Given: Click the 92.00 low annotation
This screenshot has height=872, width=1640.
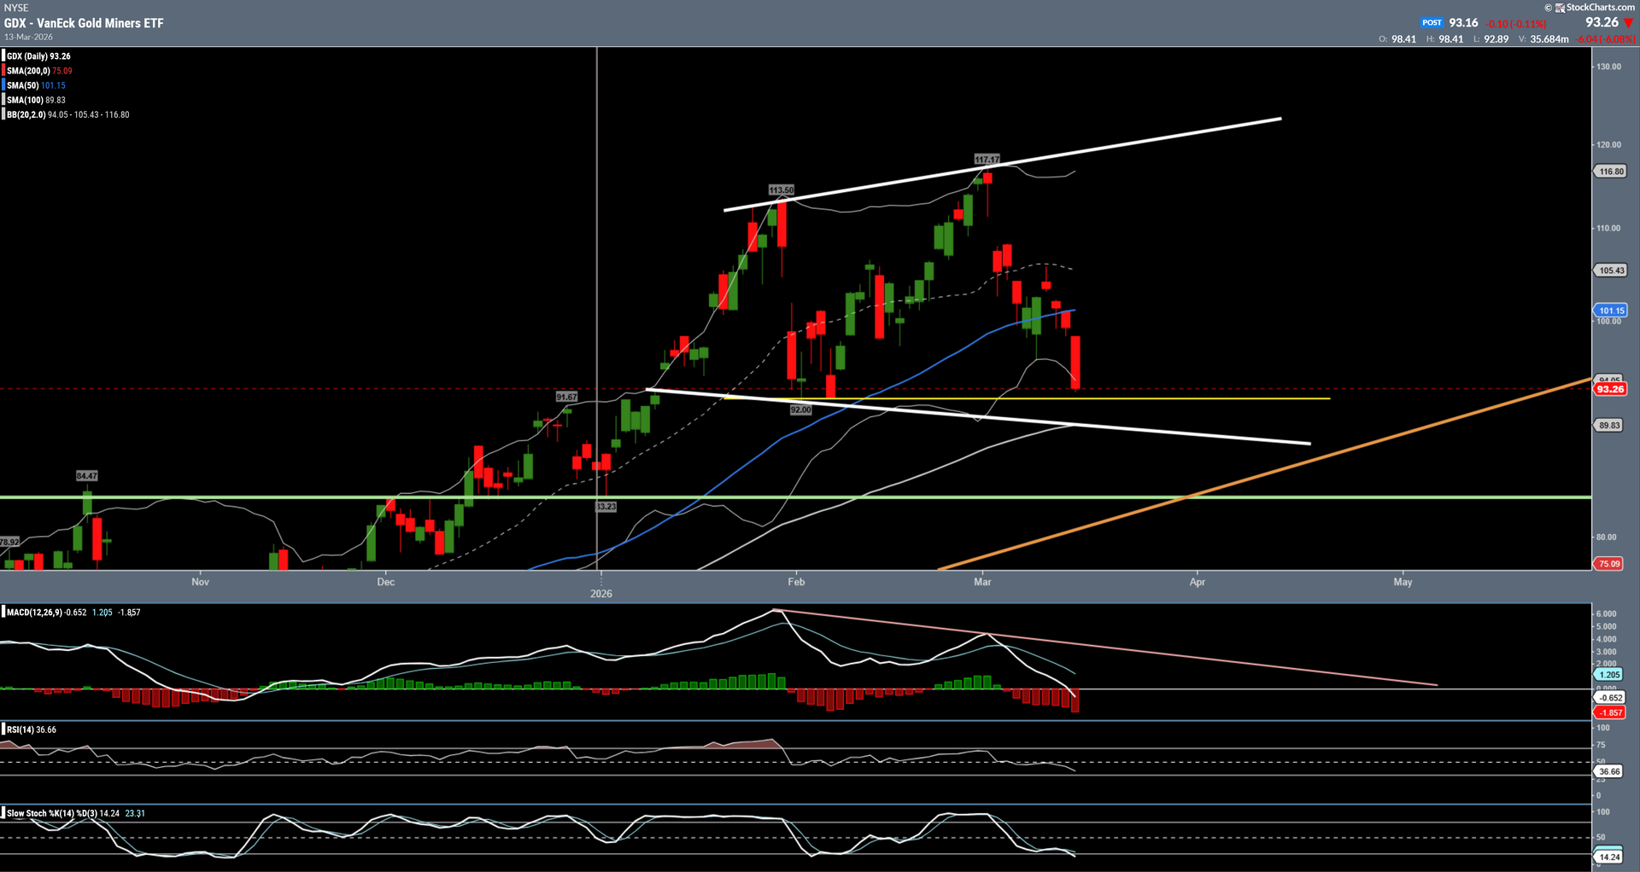Looking at the screenshot, I should click(x=800, y=410).
